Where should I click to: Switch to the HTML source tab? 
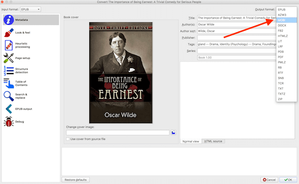pyautogui.click(x=213, y=141)
